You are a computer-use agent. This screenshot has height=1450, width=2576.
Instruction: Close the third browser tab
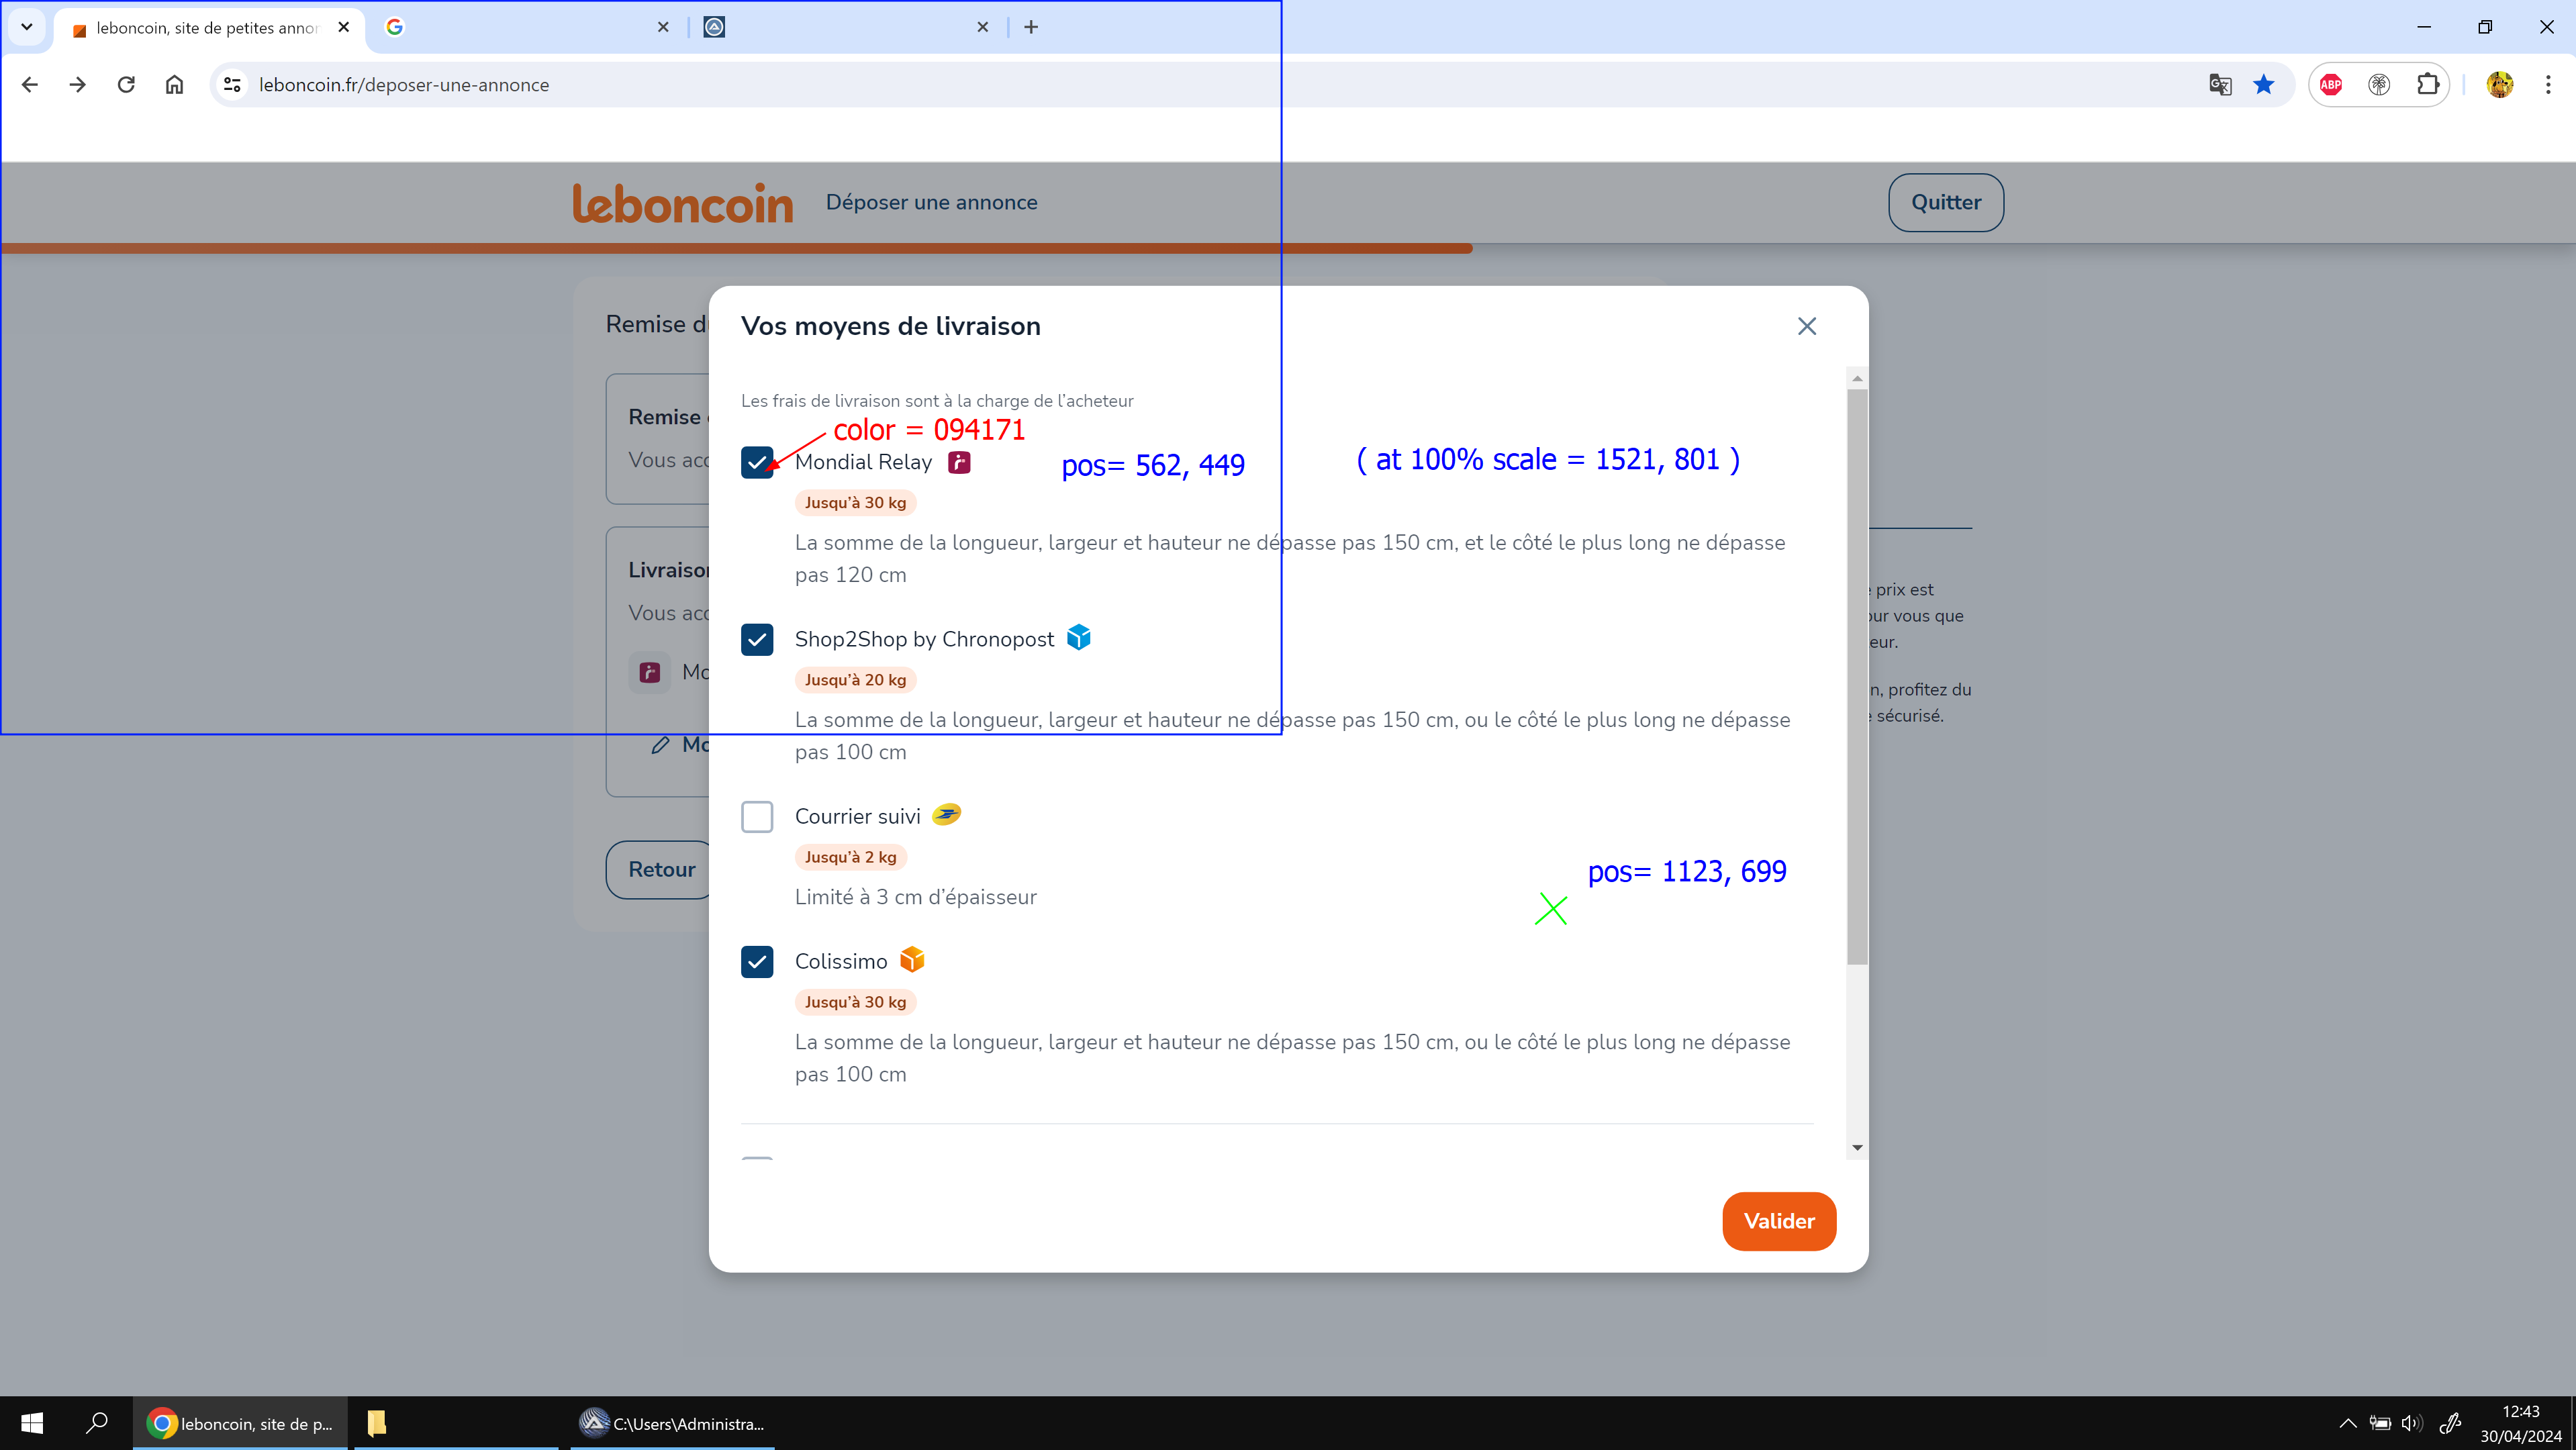983,27
